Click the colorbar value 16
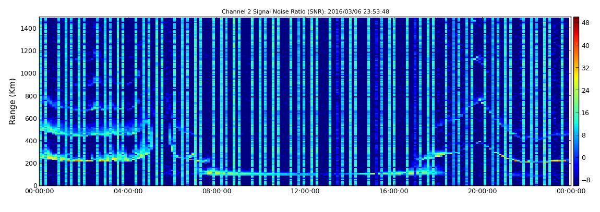The height and width of the screenshot is (212, 600). pos(585,113)
